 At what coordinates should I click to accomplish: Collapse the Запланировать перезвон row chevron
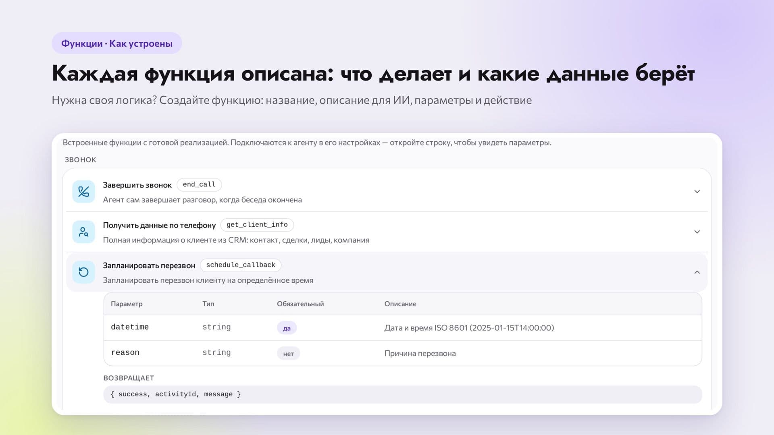click(x=697, y=272)
